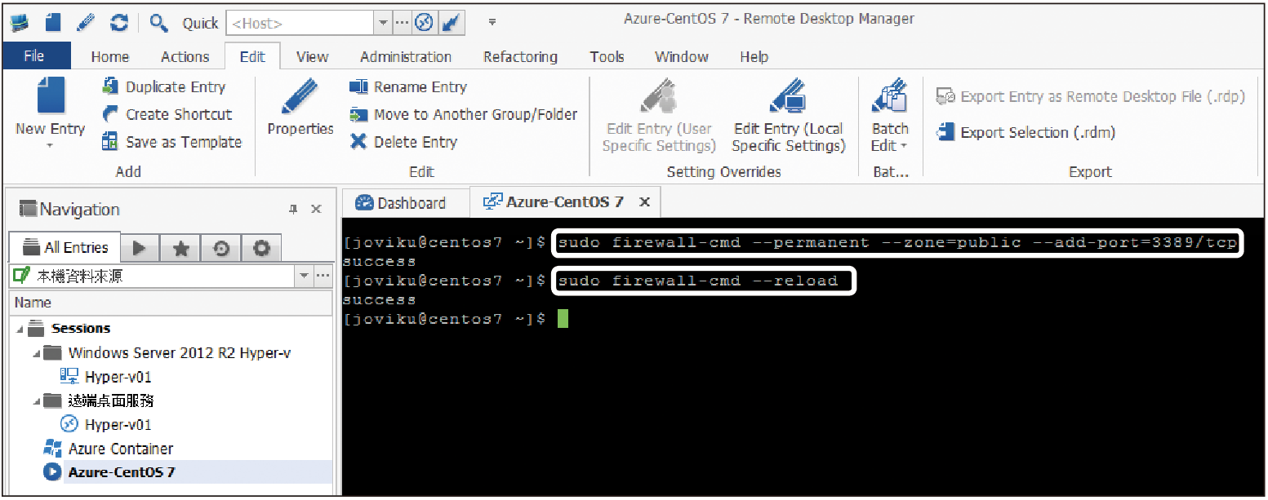Collapse Windows Server 2012 R2 Hyper-v folder
The width and height of the screenshot is (1268, 500).
coord(35,353)
